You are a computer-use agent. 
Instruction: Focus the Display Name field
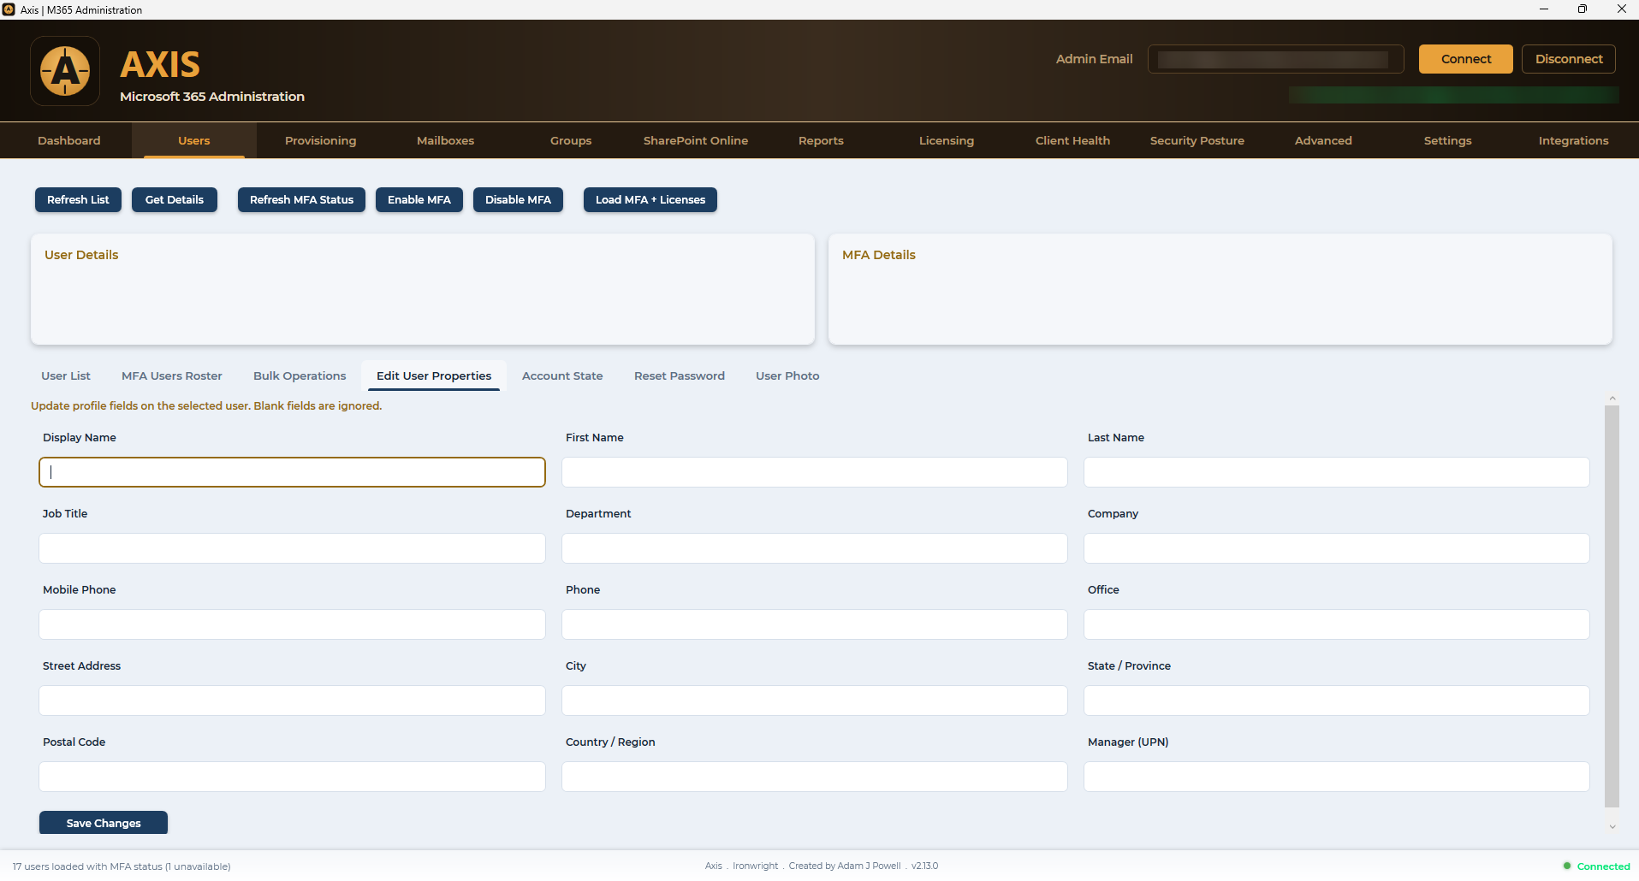(292, 472)
